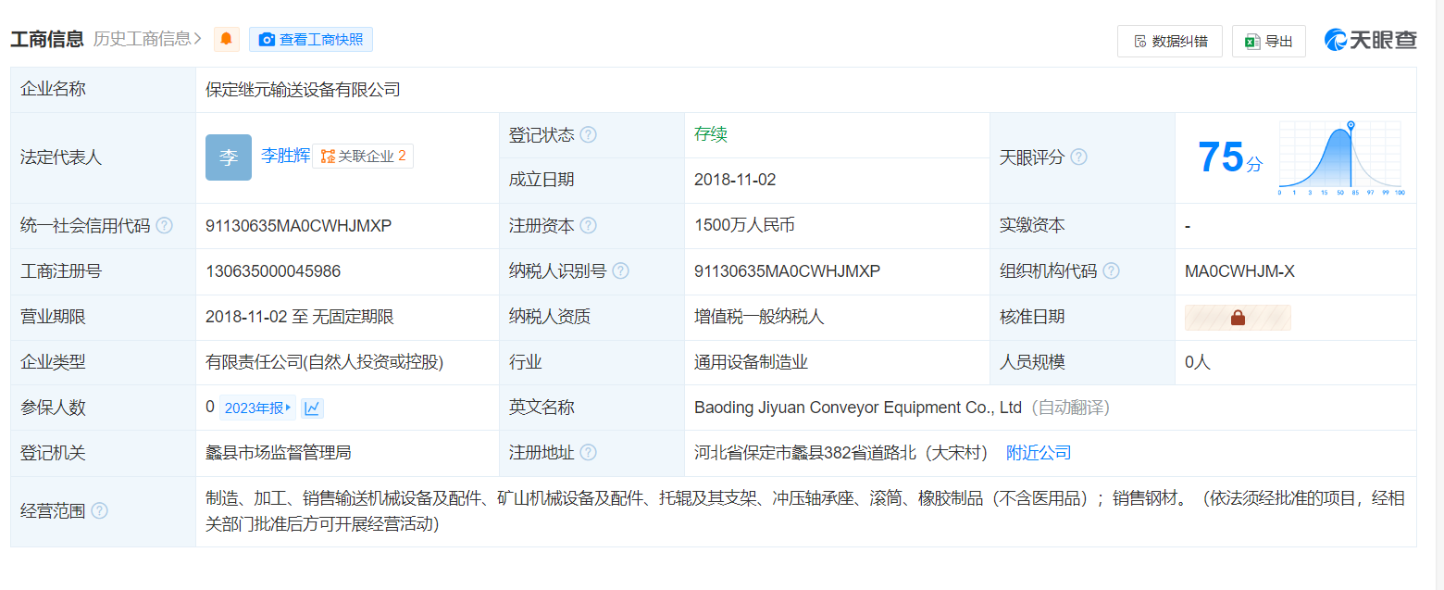
Task: Click registration authority 蠡县市场监督管理局
Action: [278, 453]
